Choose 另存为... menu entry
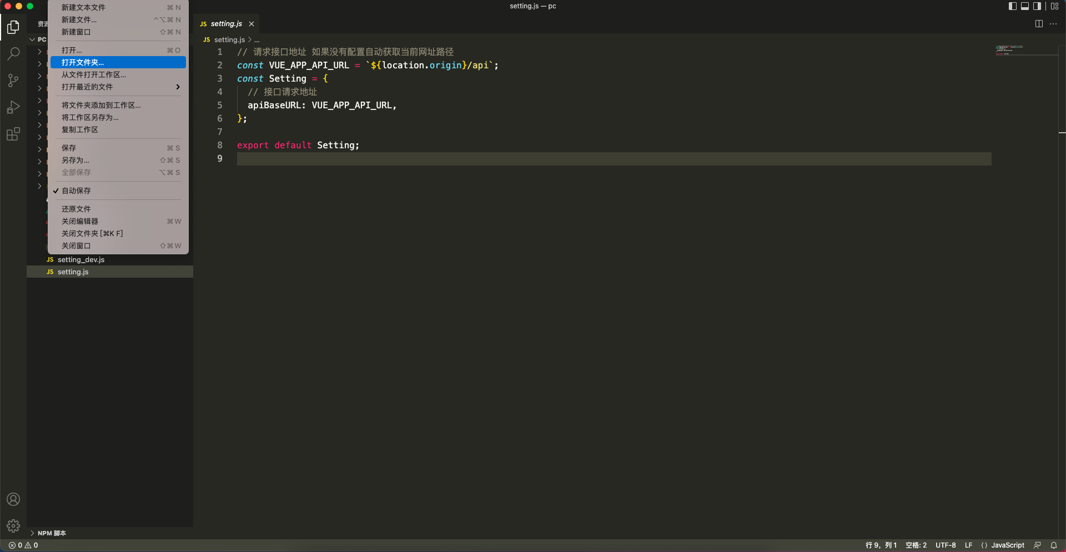1066x552 pixels. pos(117,160)
